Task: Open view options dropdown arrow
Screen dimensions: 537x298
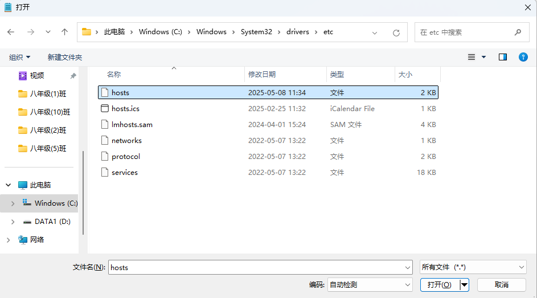Action: 483,57
